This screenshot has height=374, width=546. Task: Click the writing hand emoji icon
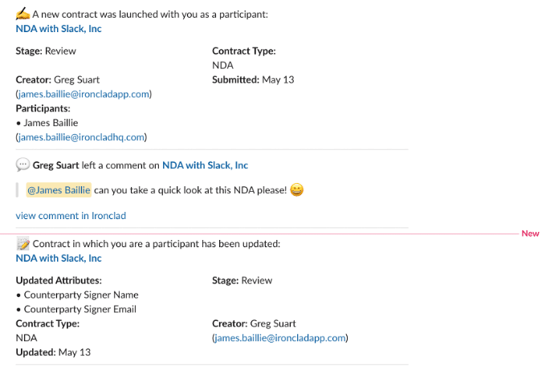[22, 14]
